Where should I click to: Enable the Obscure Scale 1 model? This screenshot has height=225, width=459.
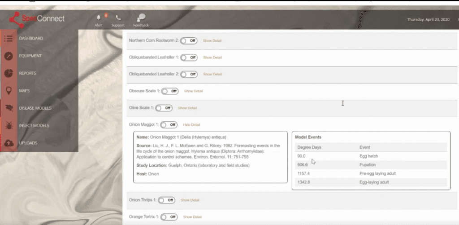tap(170, 91)
